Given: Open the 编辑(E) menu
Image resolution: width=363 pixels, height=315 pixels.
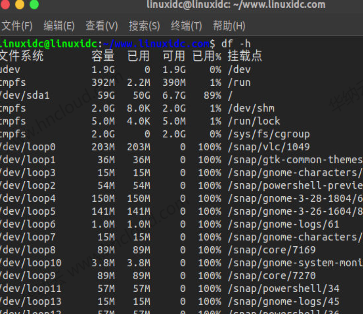Looking at the screenshot, I should pyautogui.click(x=58, y=26).
